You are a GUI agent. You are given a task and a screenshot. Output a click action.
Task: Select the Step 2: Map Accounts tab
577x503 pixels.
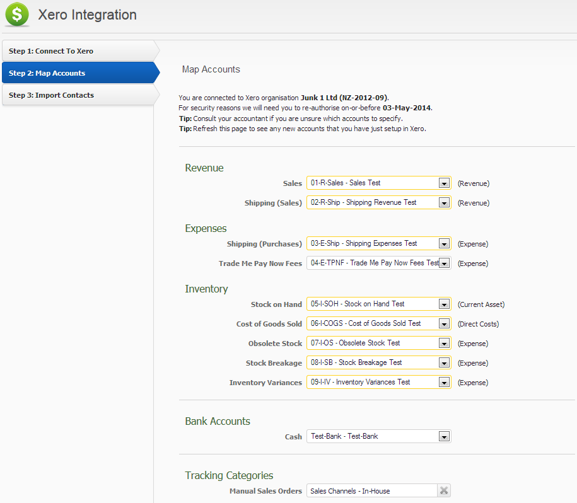(x=81, y=73)
